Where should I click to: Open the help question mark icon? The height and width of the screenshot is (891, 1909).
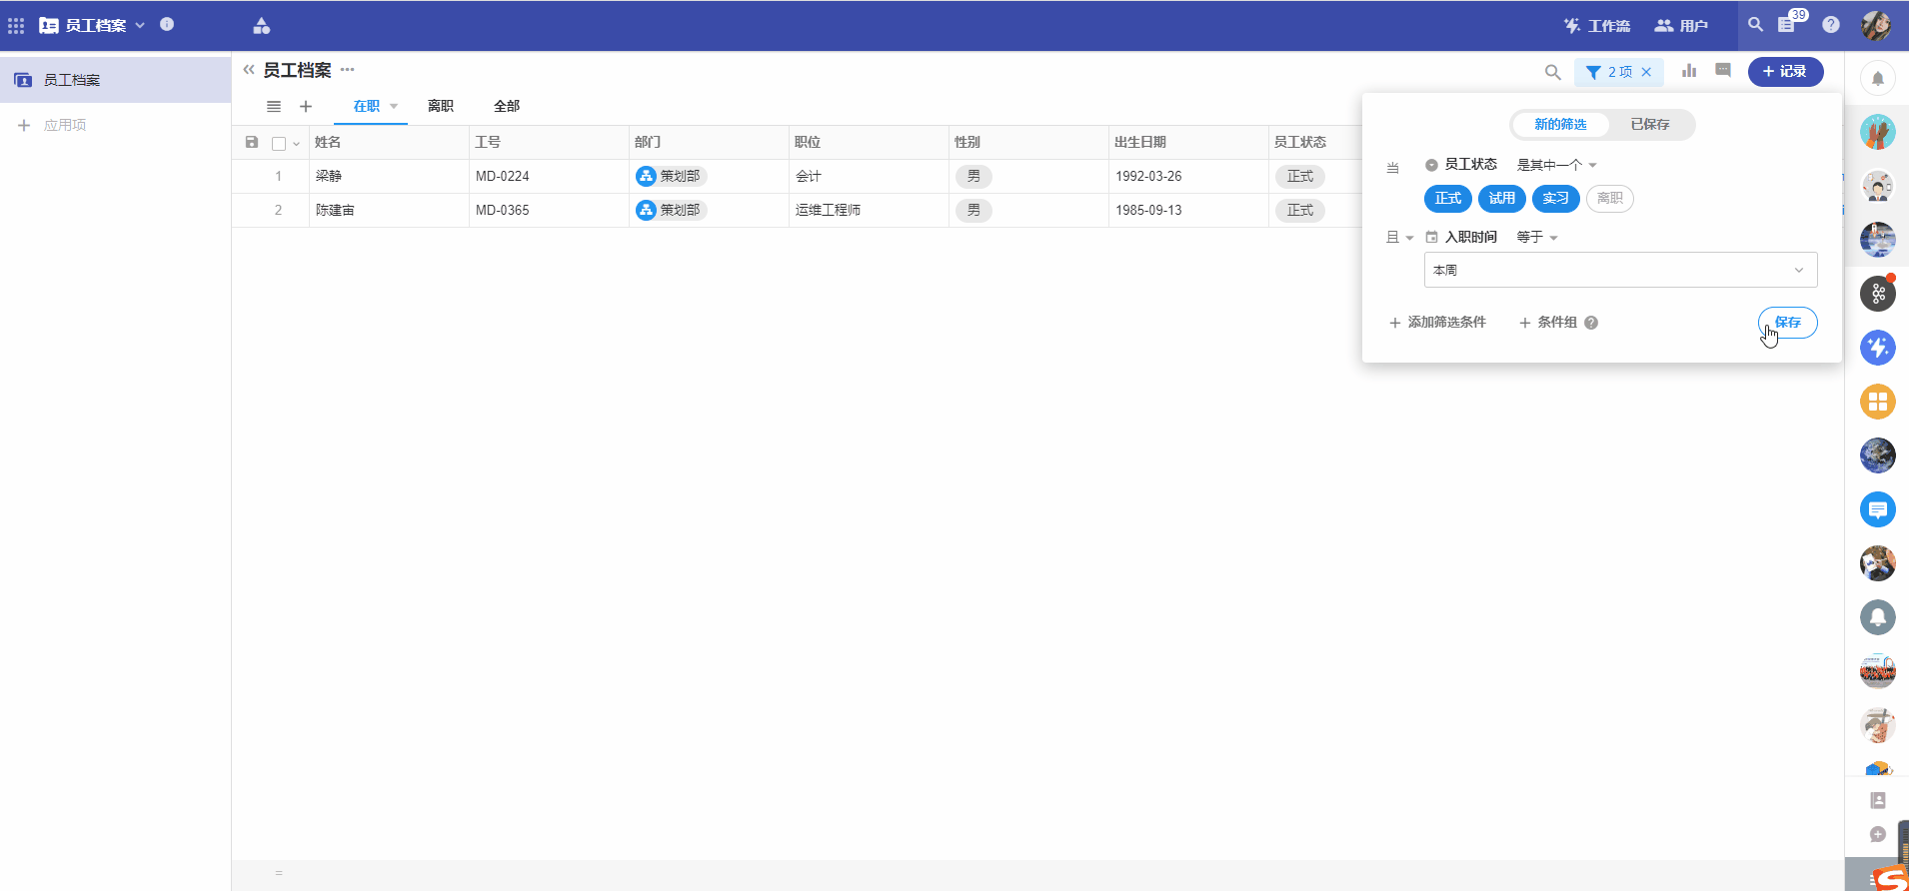1830,25
